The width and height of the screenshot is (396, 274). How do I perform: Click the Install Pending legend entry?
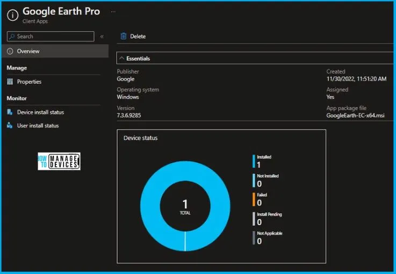point(267,219)
